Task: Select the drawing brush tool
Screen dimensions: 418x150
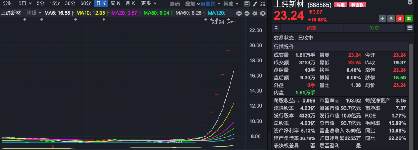Action: pos(255,4)
